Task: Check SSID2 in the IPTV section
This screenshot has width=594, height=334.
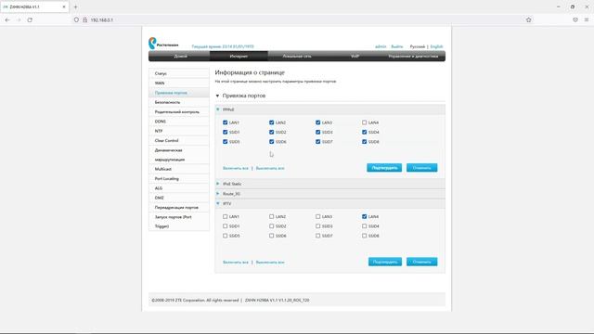Action: coord(271,226)
